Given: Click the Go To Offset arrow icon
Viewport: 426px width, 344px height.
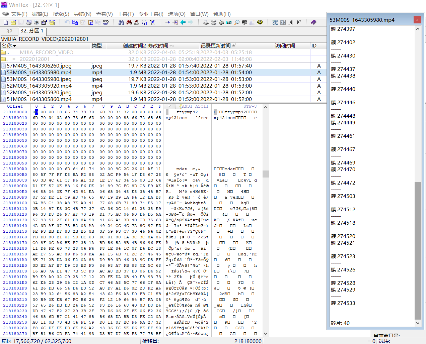Looking at the screenshot, I should click(167, 22).
